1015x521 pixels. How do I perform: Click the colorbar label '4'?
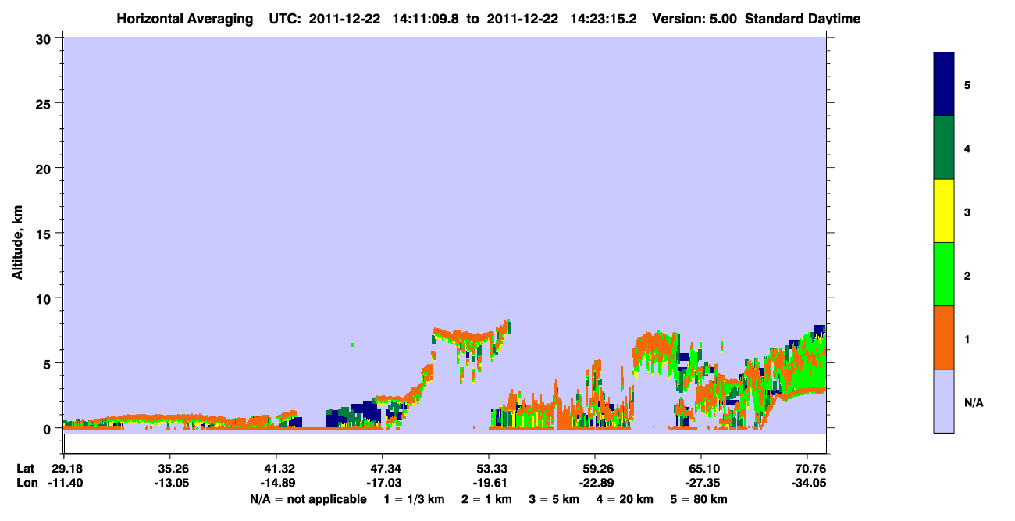click(x=967, y=148)
